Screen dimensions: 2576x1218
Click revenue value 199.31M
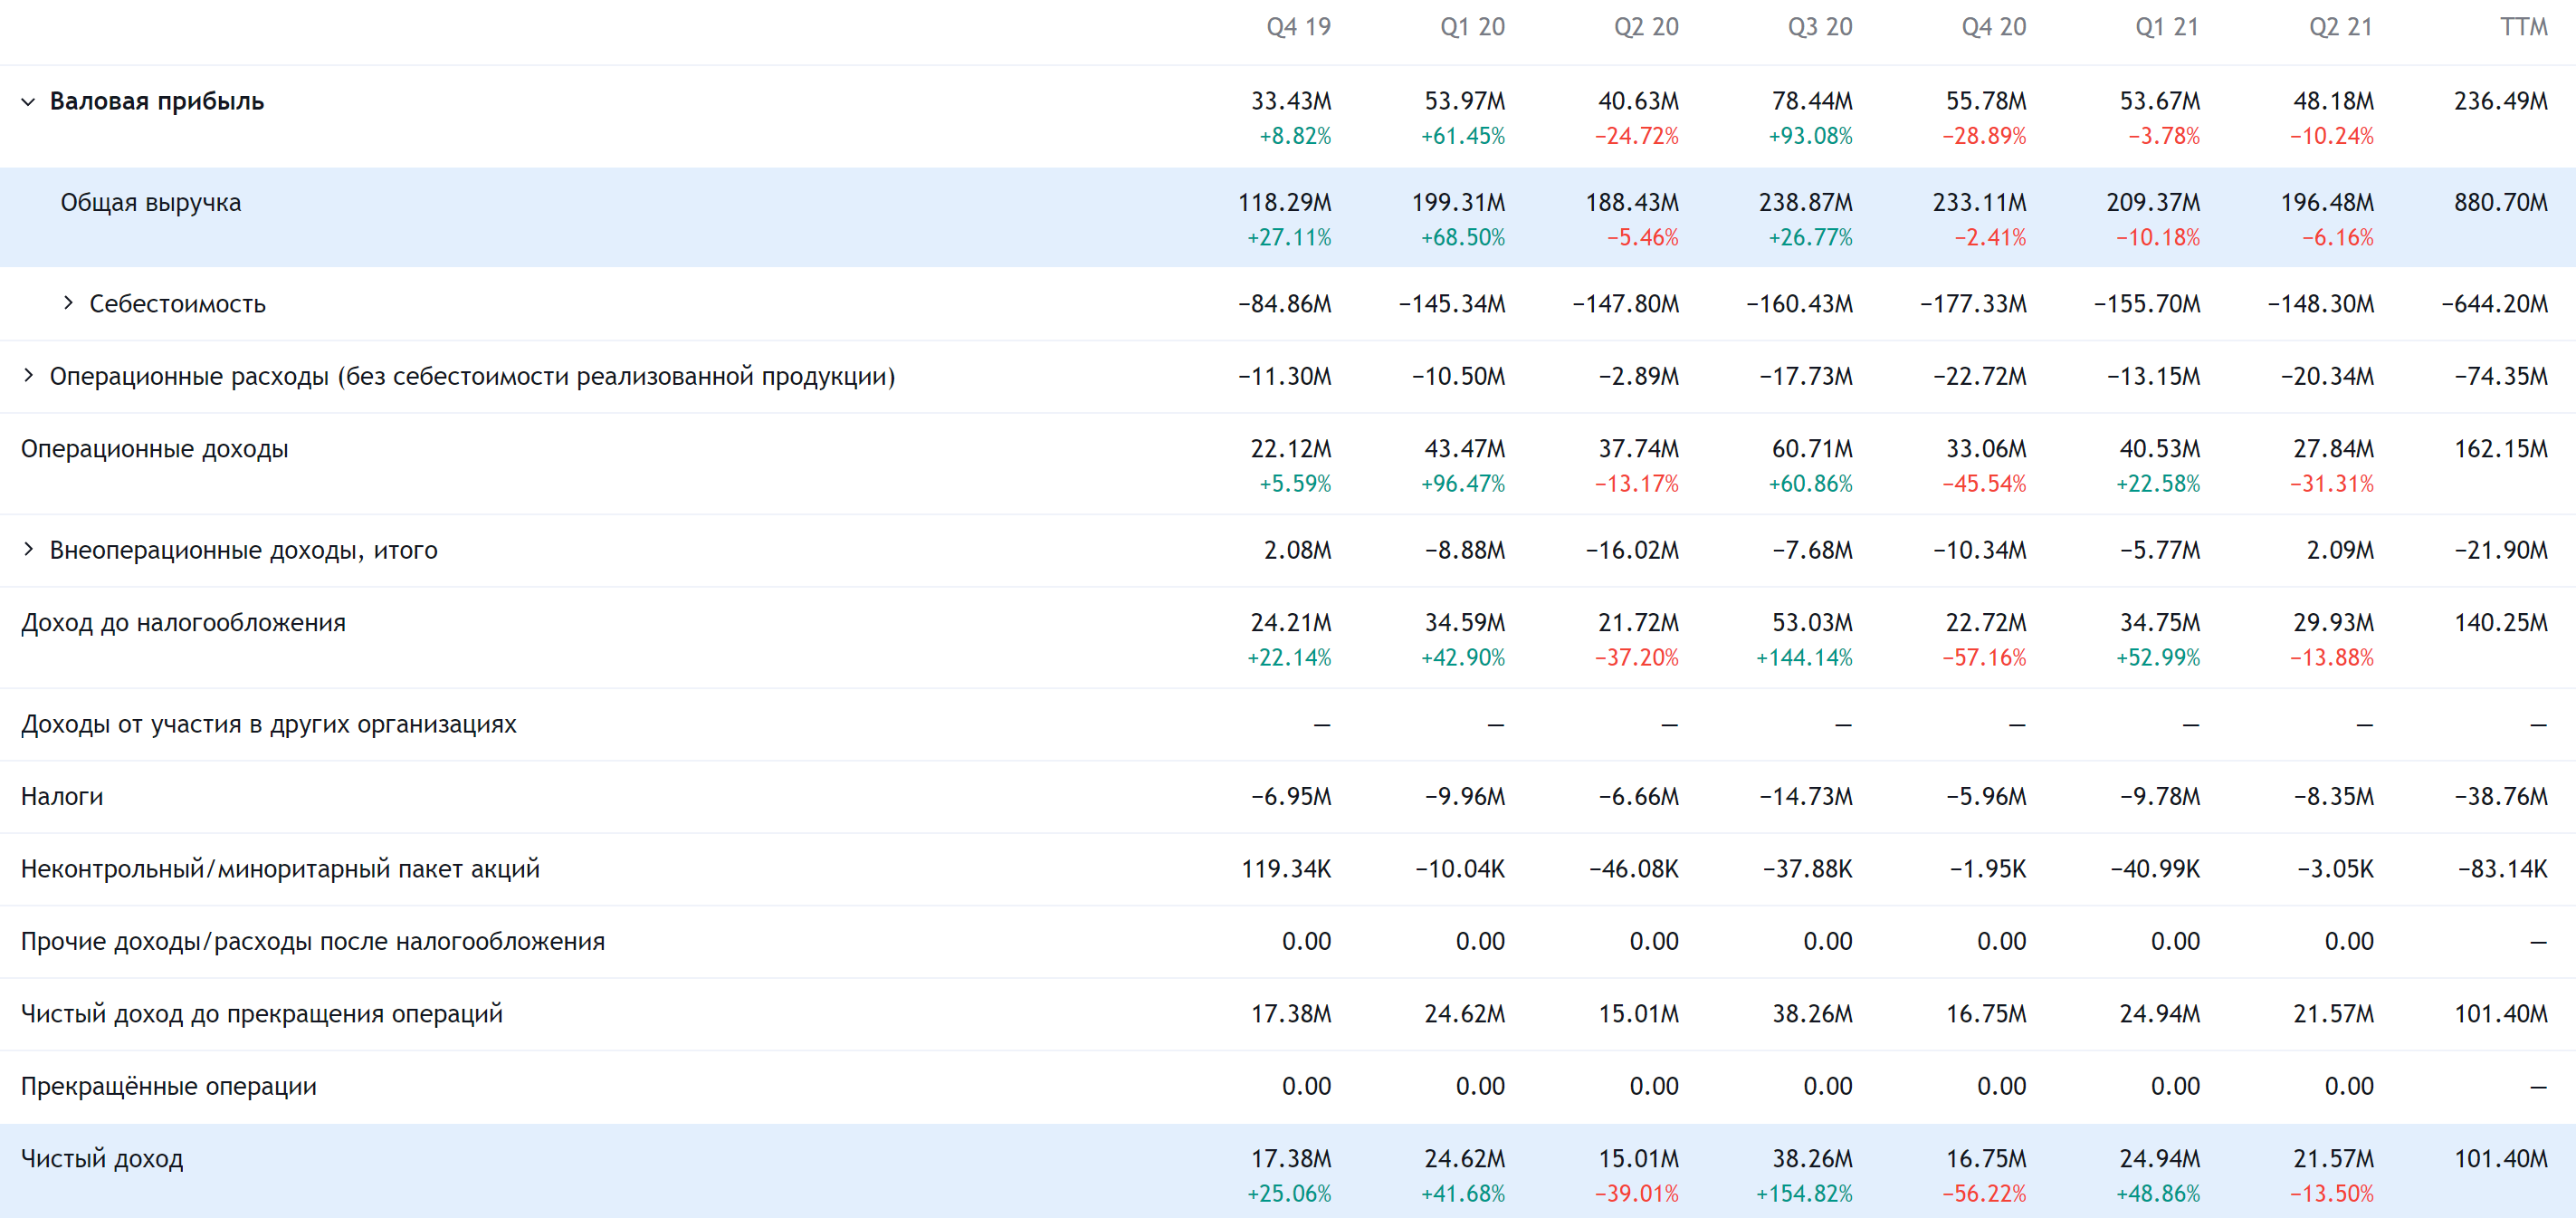pos(1458,203)
